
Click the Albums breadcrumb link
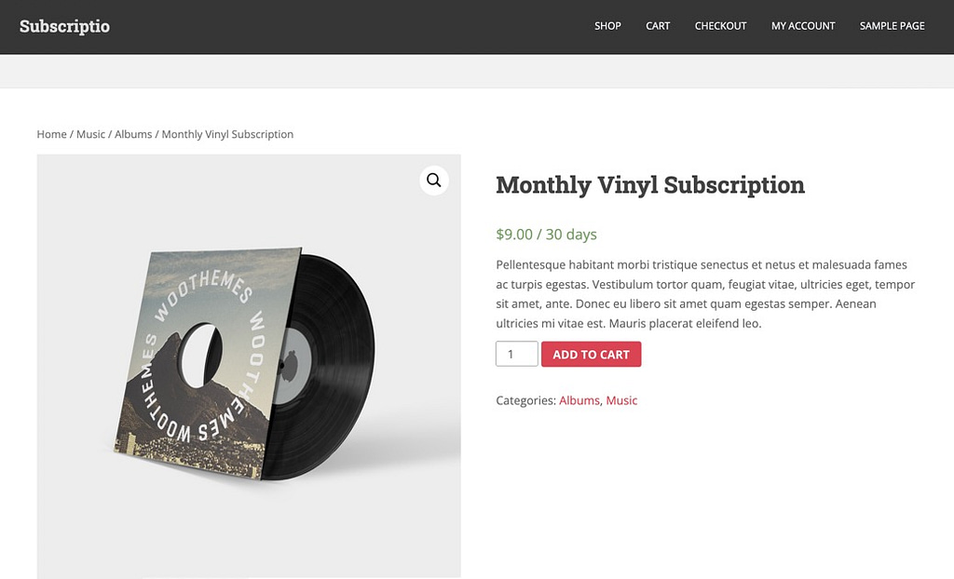pos(132,134)
